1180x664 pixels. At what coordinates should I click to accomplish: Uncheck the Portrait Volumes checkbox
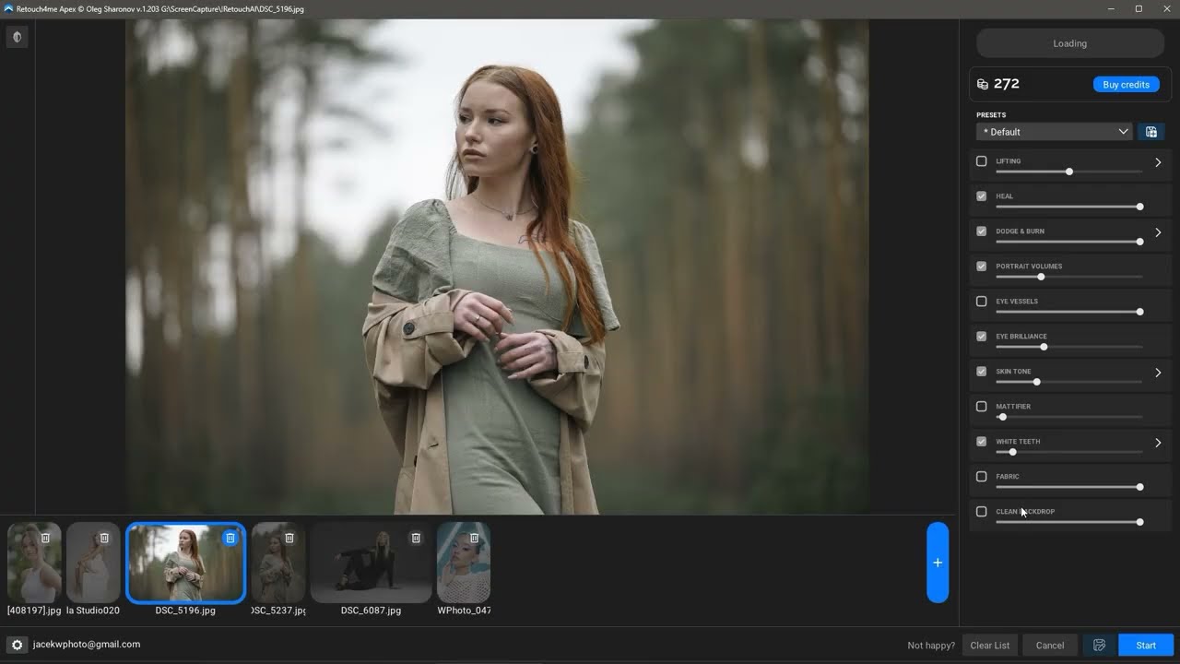982,267
